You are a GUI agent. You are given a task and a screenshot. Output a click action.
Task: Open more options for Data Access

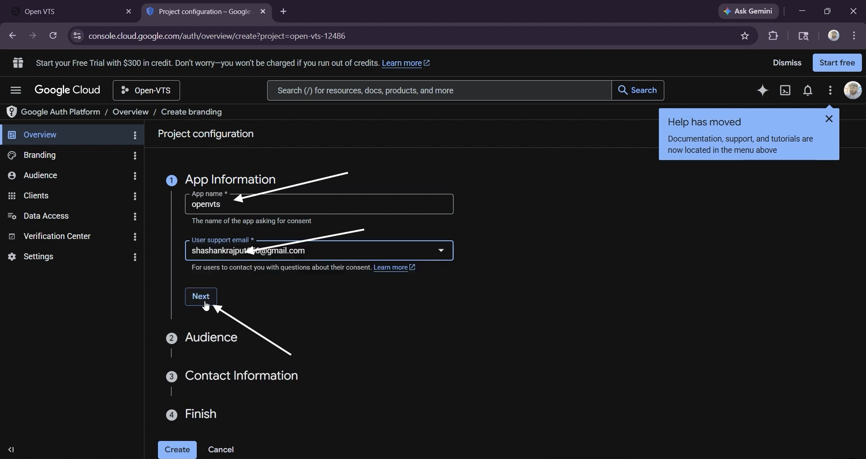135,216
